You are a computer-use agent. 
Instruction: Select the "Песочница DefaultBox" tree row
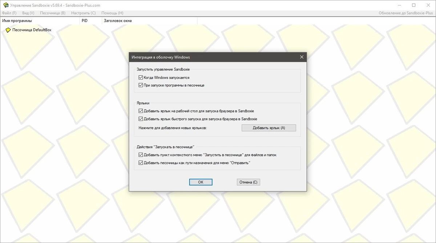pyautogui.click(x=28, y=30)
